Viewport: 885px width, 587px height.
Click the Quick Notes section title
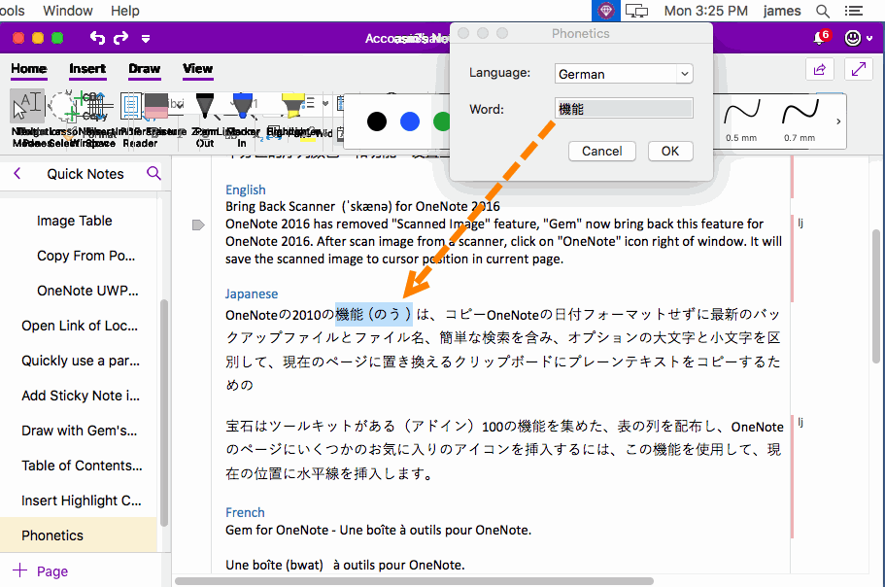85,174
